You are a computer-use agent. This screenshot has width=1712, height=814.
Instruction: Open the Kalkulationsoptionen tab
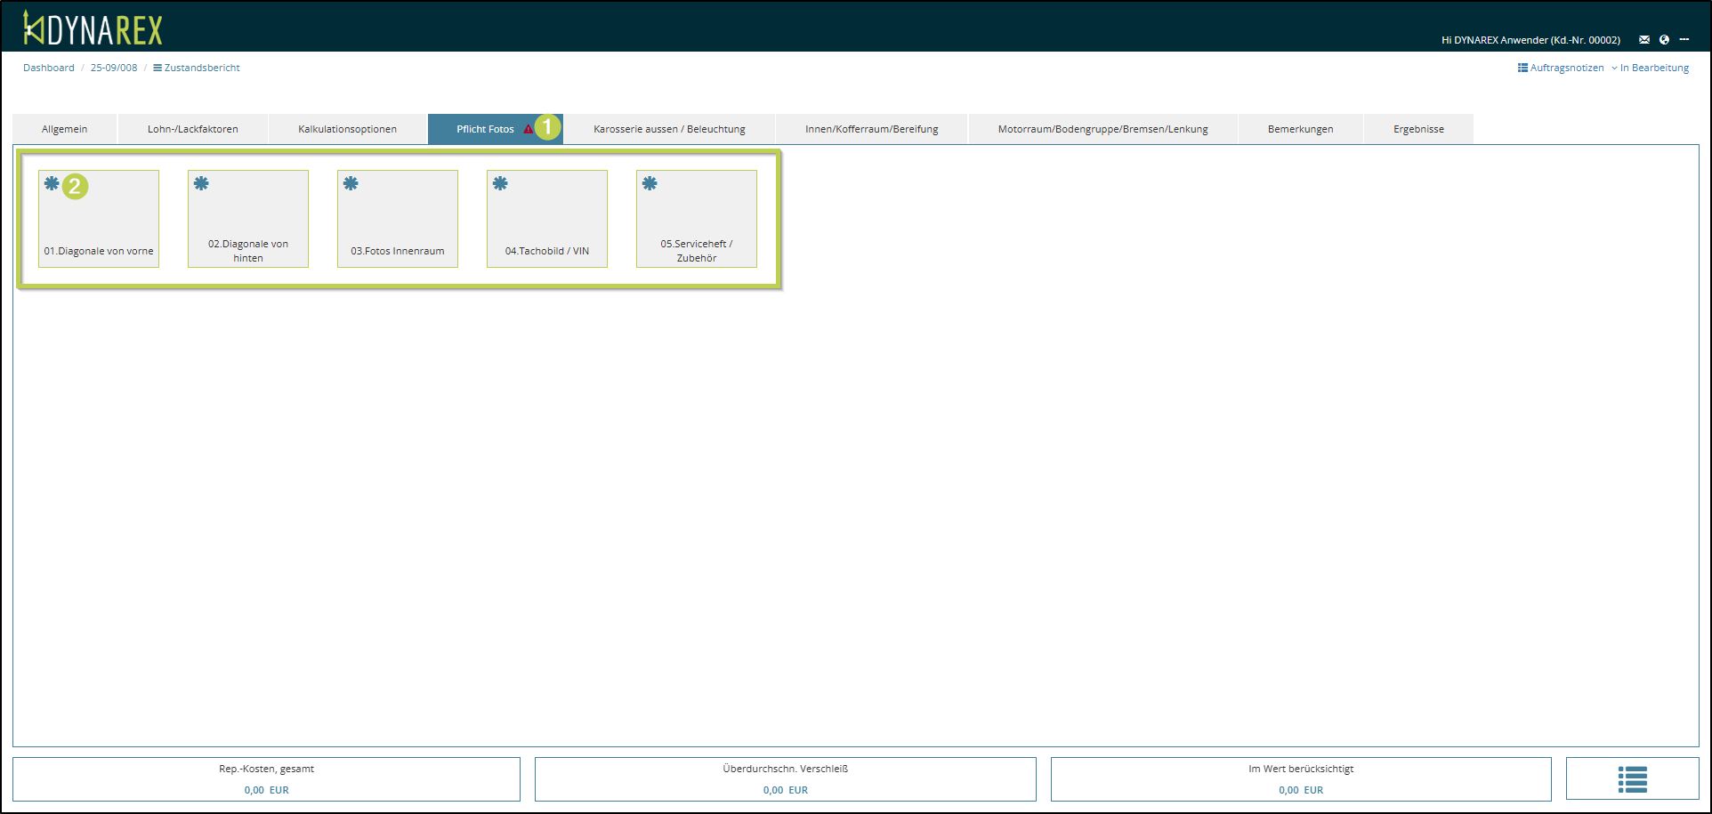[347, 129]
